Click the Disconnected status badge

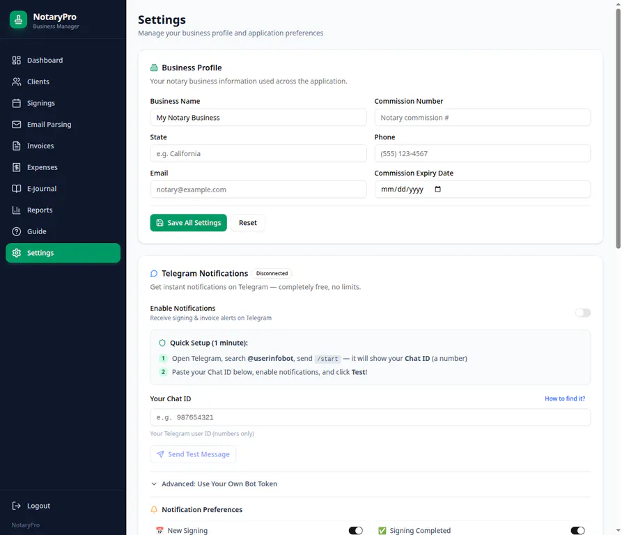pyautogui.click(x=272, y=274)
